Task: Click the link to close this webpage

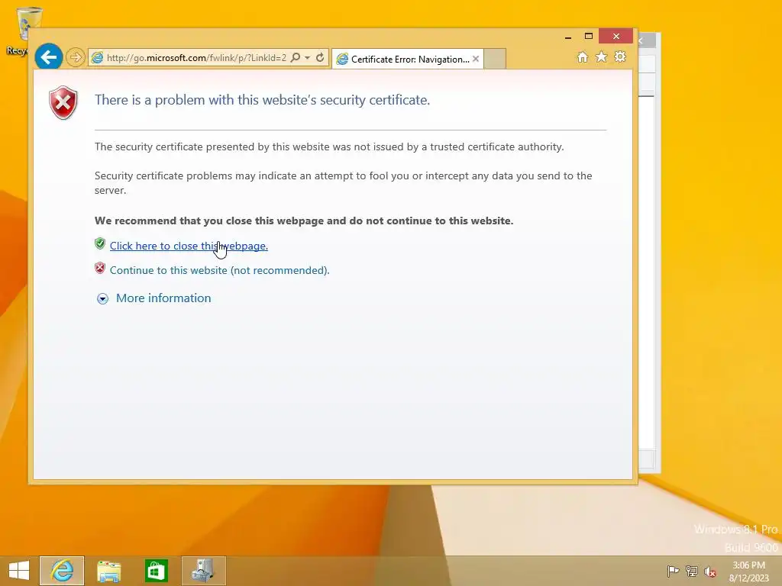Action: point(189,246)
